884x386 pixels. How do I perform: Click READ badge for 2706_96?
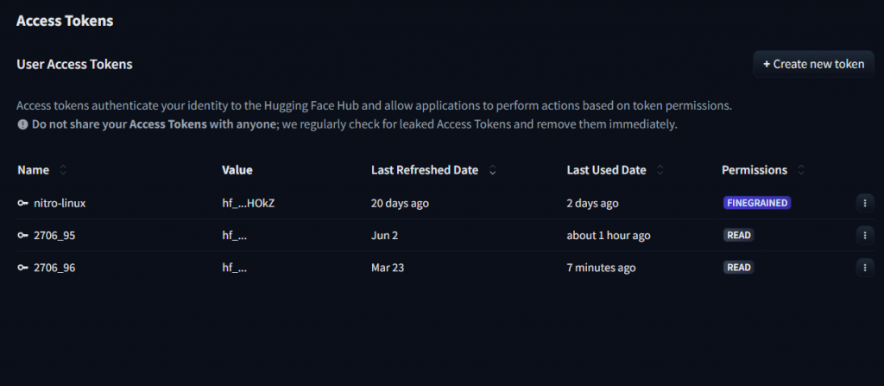[738, 268]
